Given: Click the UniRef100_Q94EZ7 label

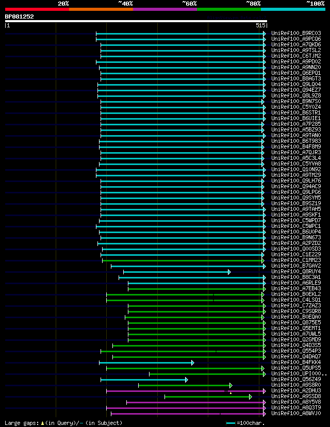Looking at the screenshot, I should click(296, 90).
